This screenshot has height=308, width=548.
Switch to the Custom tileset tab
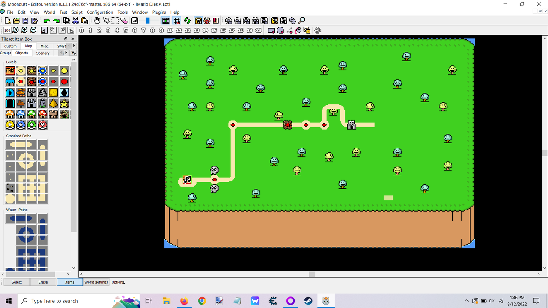(x=10, y=46)
